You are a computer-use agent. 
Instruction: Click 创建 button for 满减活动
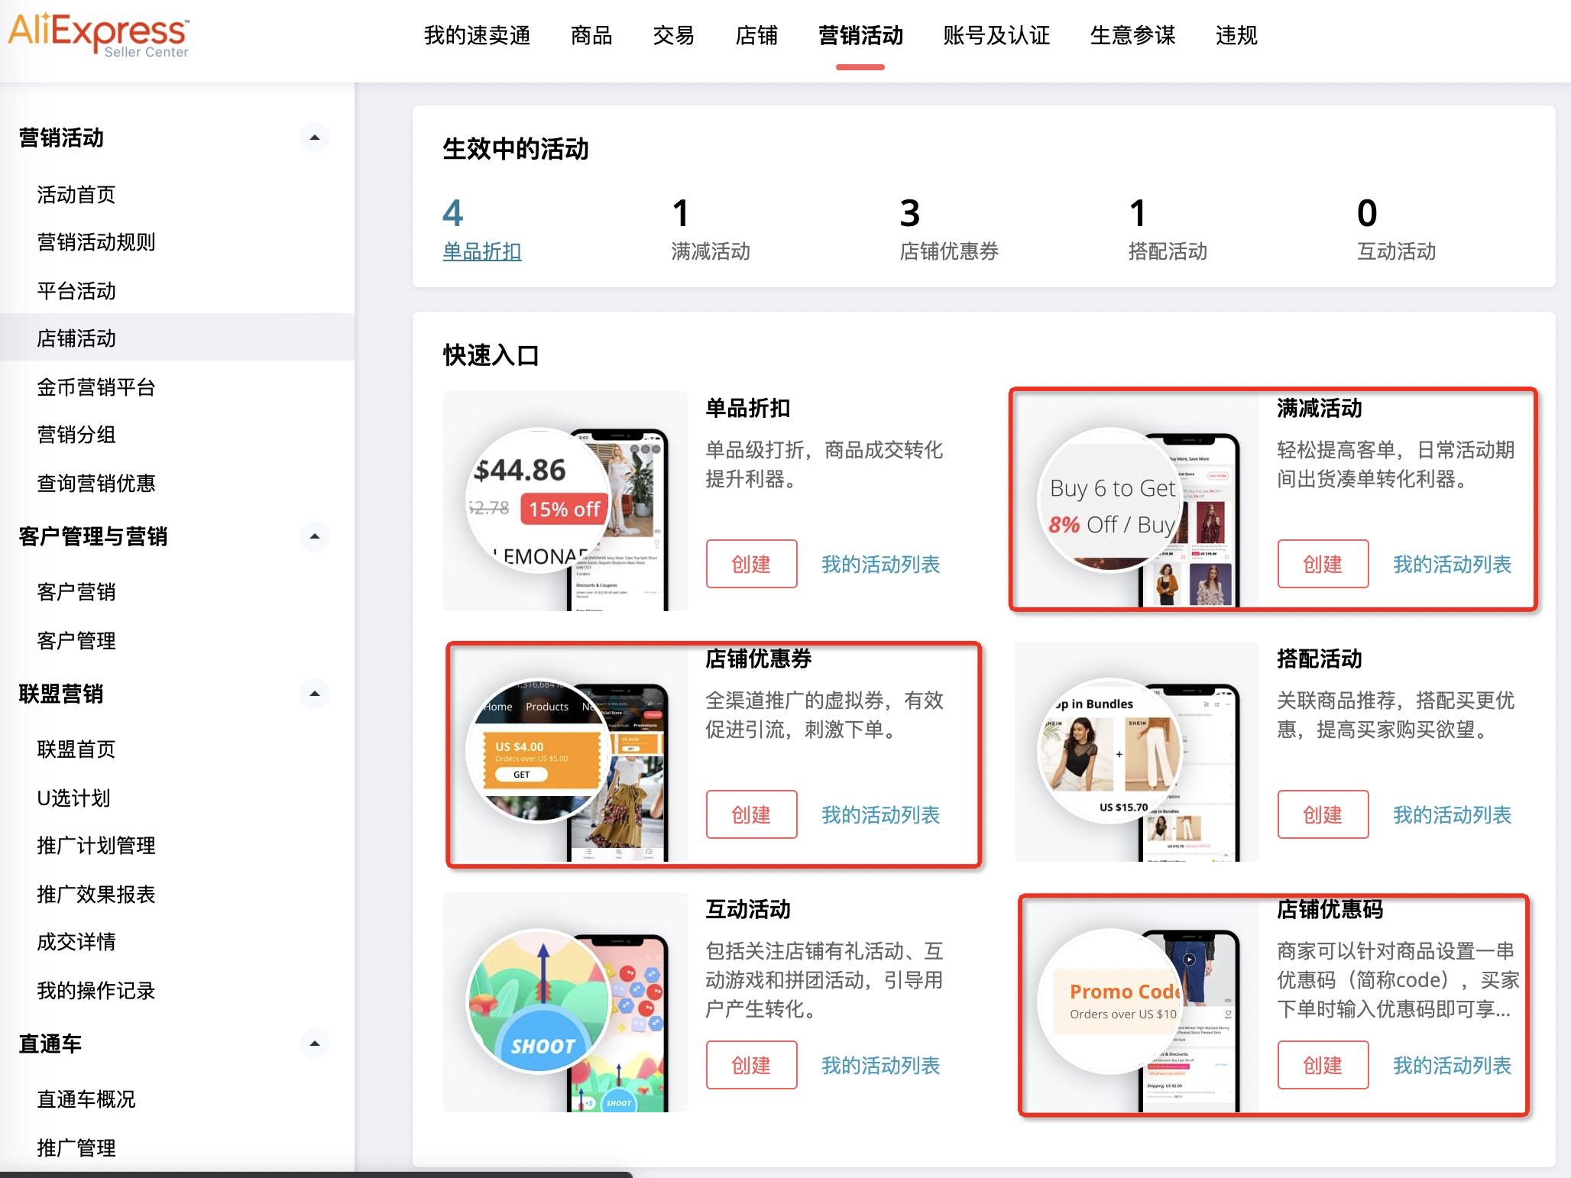[1323, 565]
